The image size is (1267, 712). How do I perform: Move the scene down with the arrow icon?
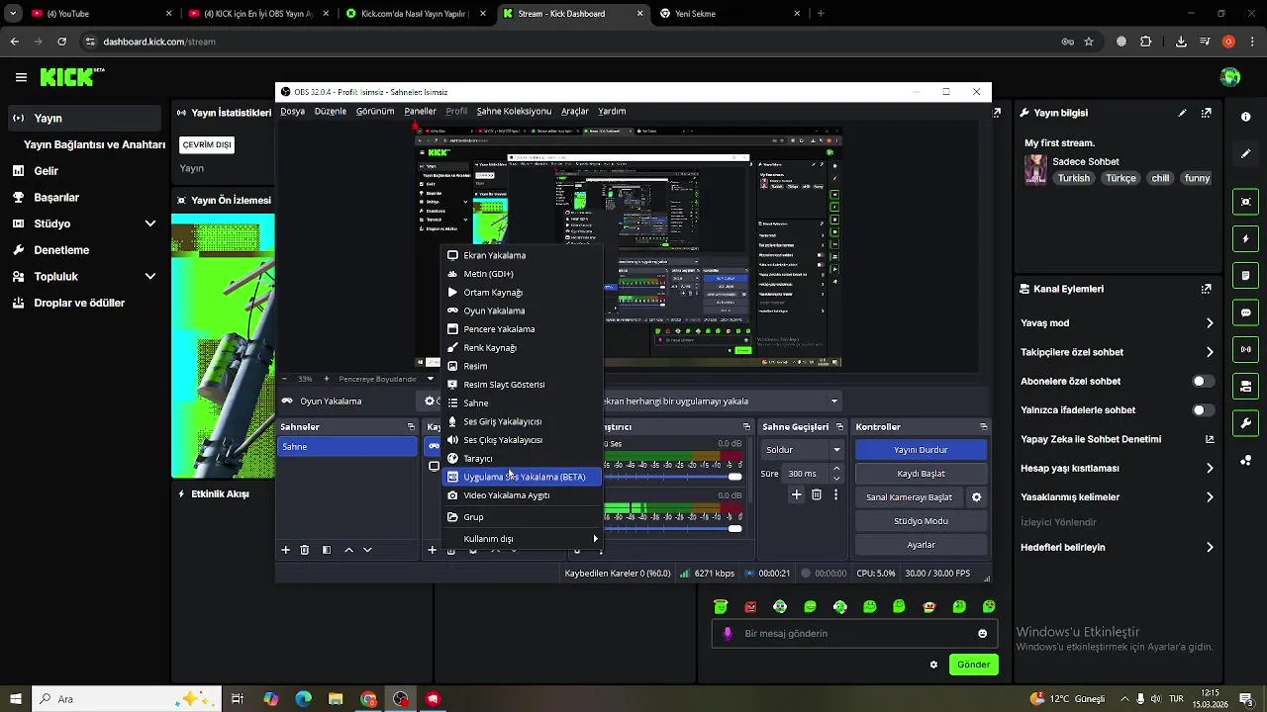pos(367,550)
